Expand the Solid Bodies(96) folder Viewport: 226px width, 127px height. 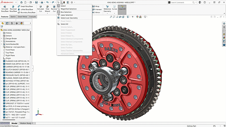click(x=1, y=44)
